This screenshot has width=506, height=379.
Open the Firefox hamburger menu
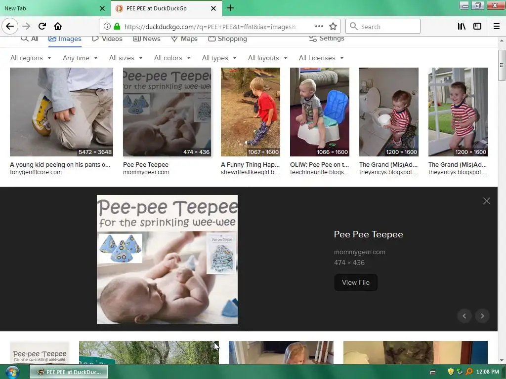[x=496, y=27]
